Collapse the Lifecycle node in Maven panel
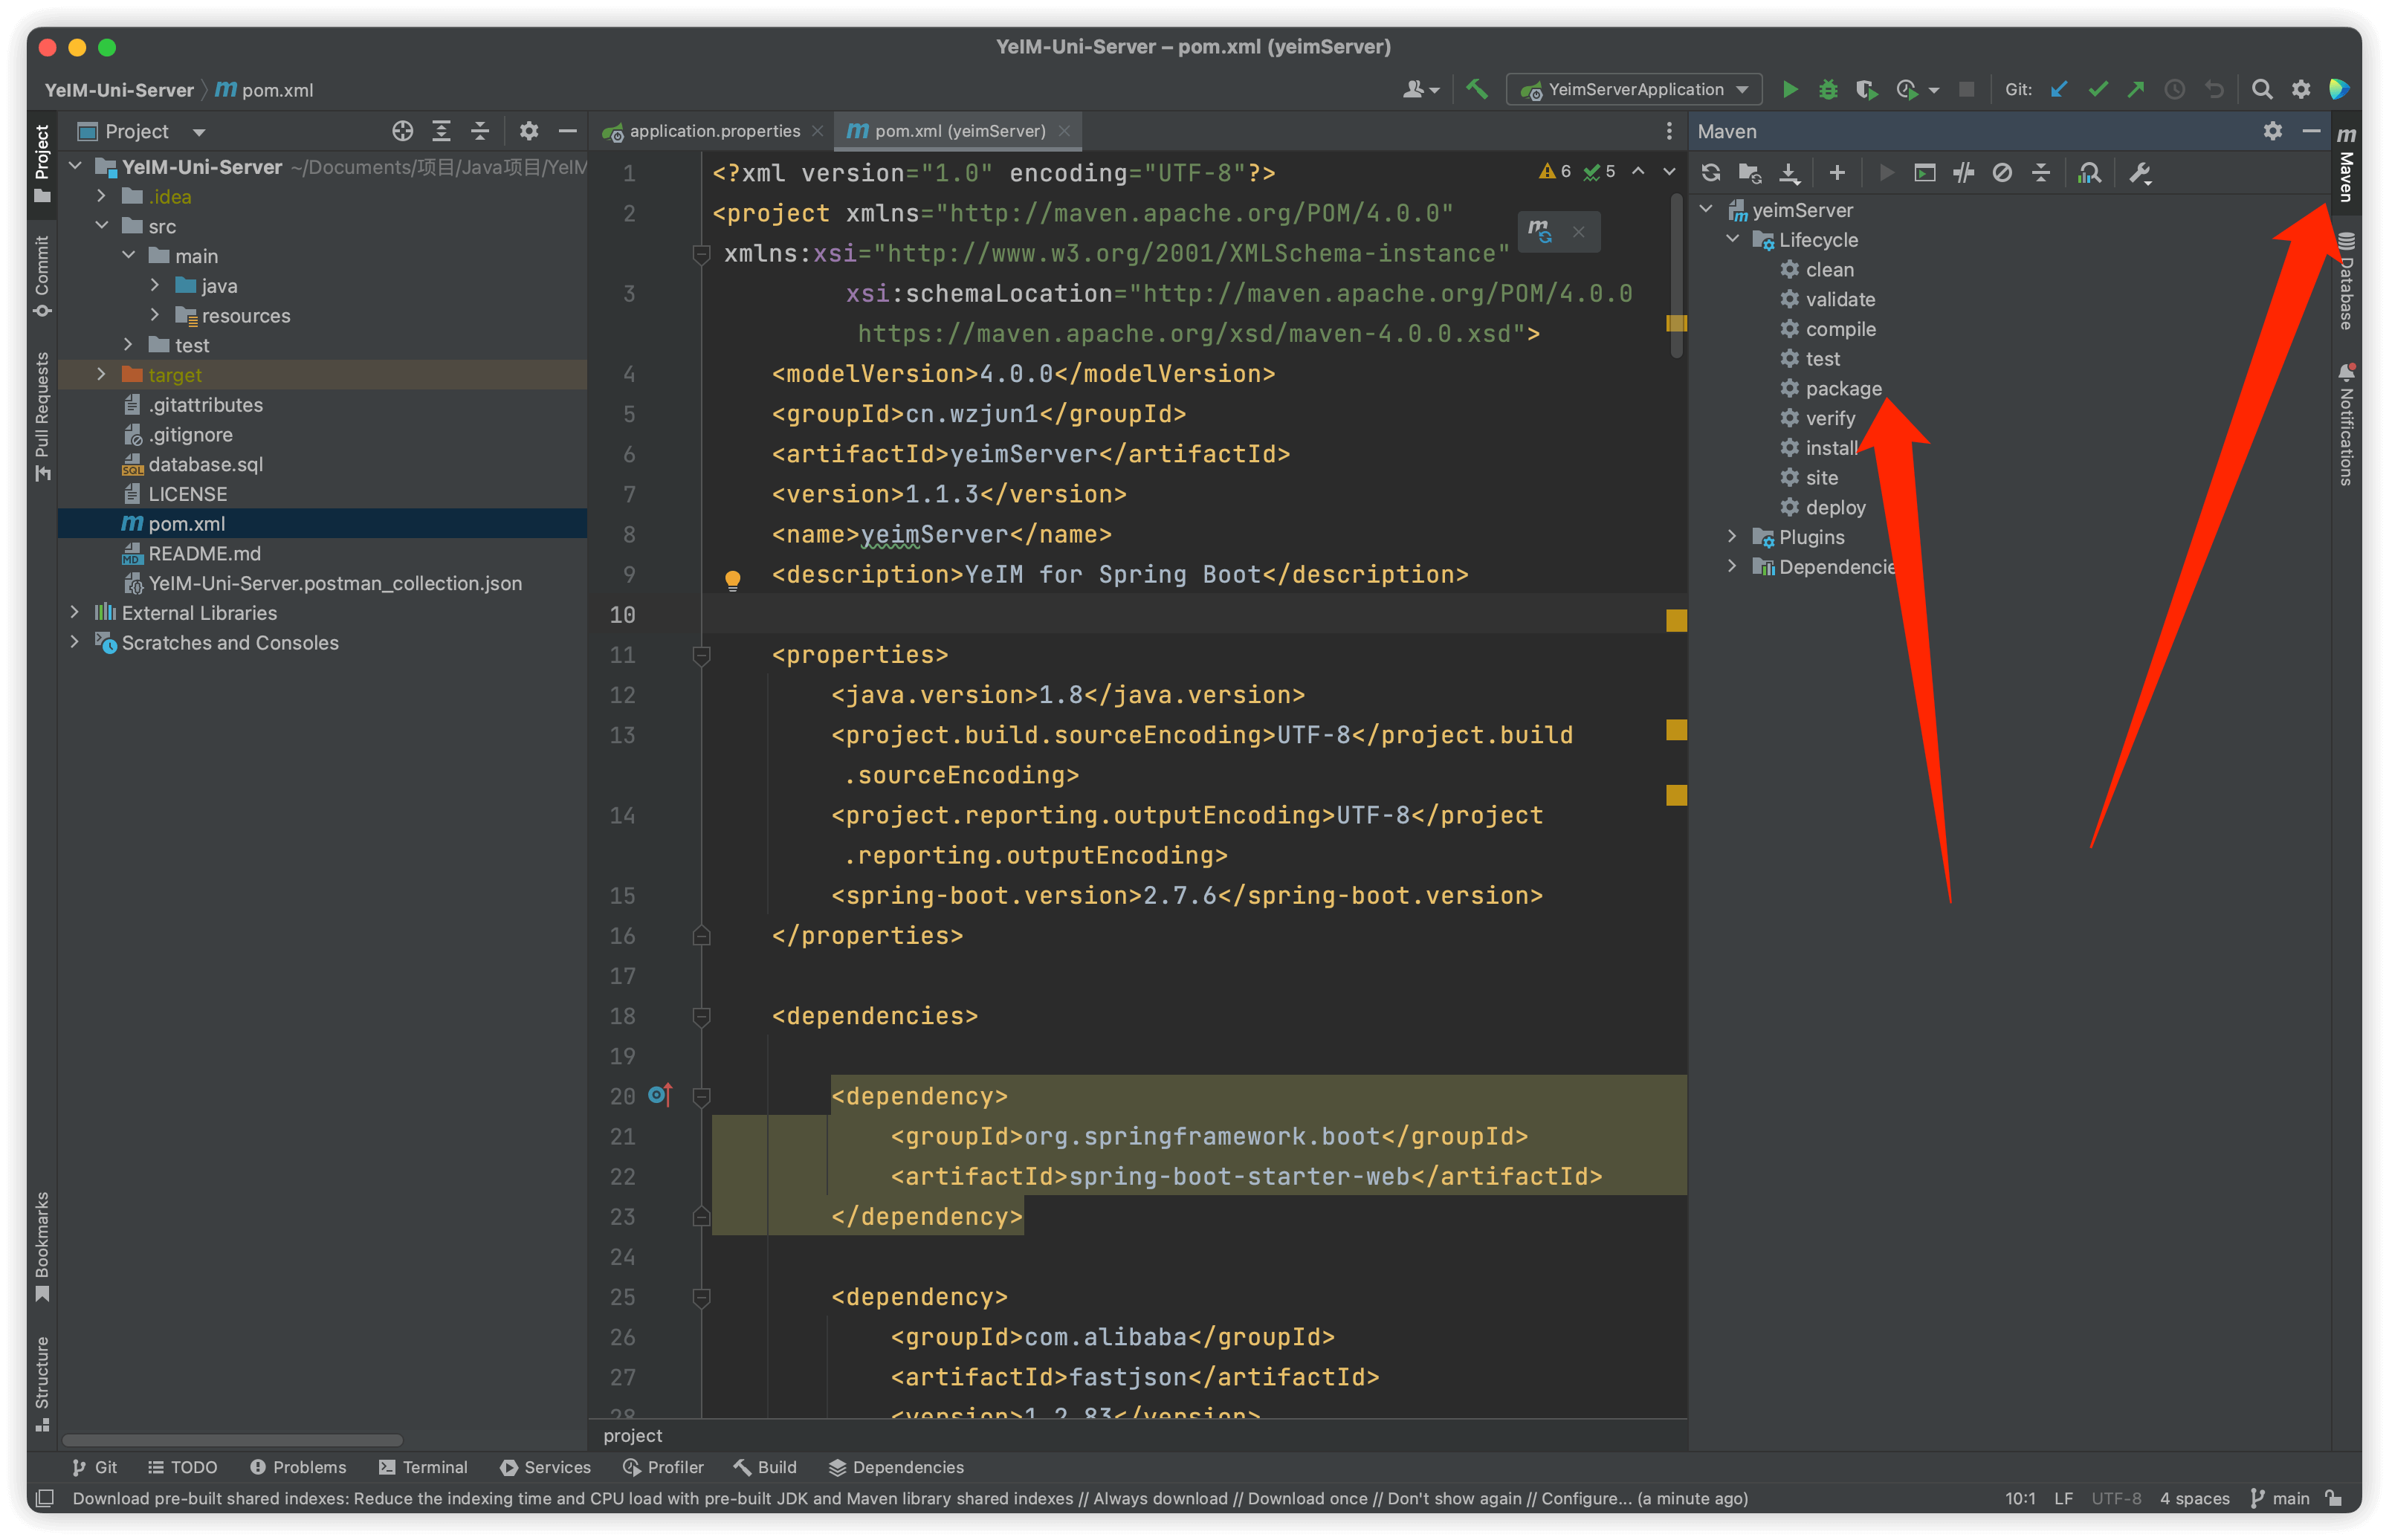The image size is (2389, 1540). (x=1733, y=240)
